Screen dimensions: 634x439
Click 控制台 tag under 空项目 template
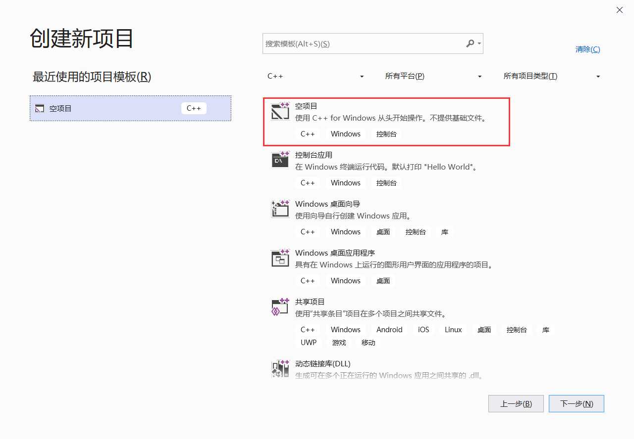coord(386,134)
